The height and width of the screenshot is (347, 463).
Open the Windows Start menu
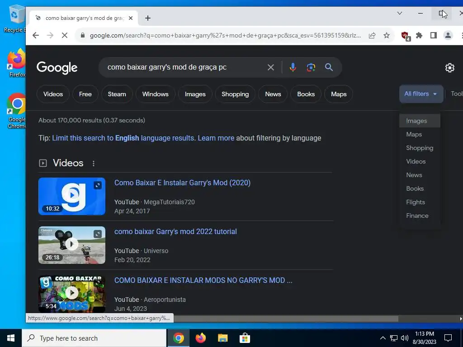click(11, 338)
